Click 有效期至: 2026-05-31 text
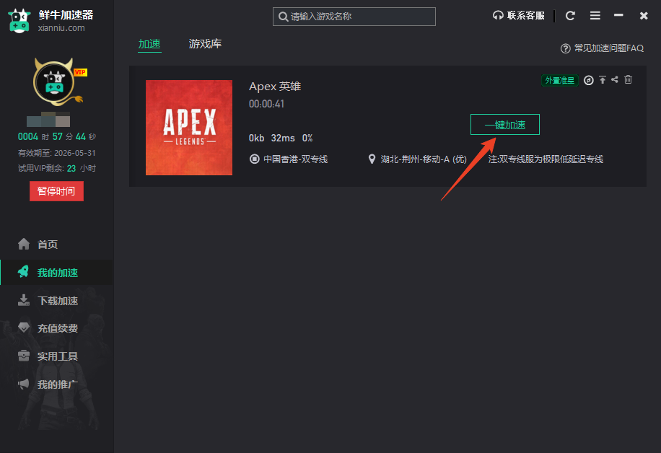The image size is (661, 453). click(x=57, y=153)
